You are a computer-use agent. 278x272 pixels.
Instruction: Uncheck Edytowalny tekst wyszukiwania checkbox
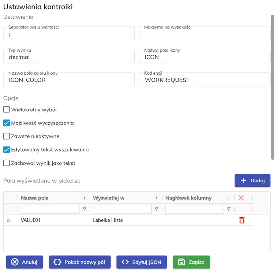pyautogui.click(x=7, y=150)
